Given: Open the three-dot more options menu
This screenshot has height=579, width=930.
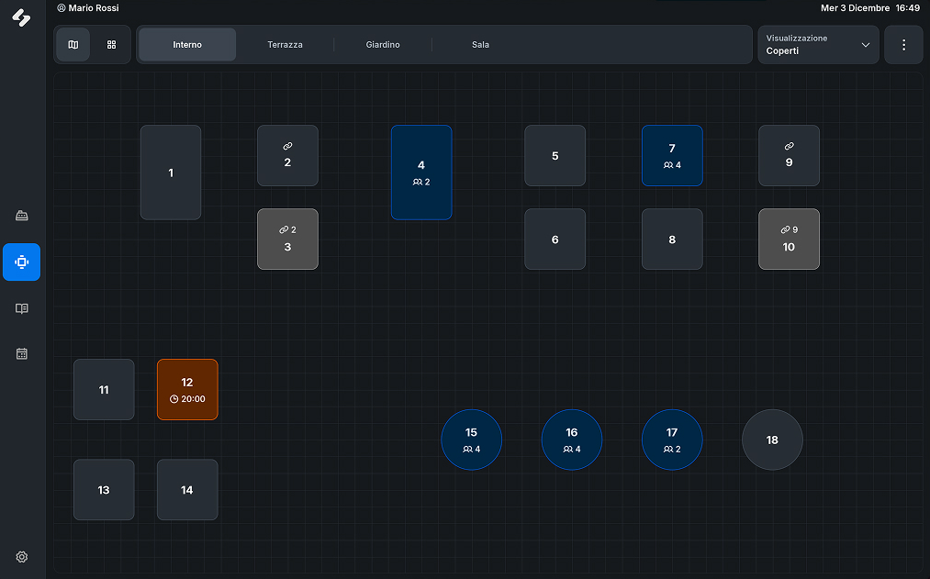Looking at the screenshot, I should pos(903,45).
